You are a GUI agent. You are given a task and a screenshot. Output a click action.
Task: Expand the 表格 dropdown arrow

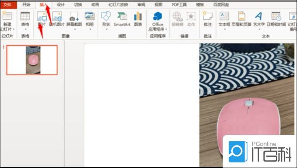(25, 29)
